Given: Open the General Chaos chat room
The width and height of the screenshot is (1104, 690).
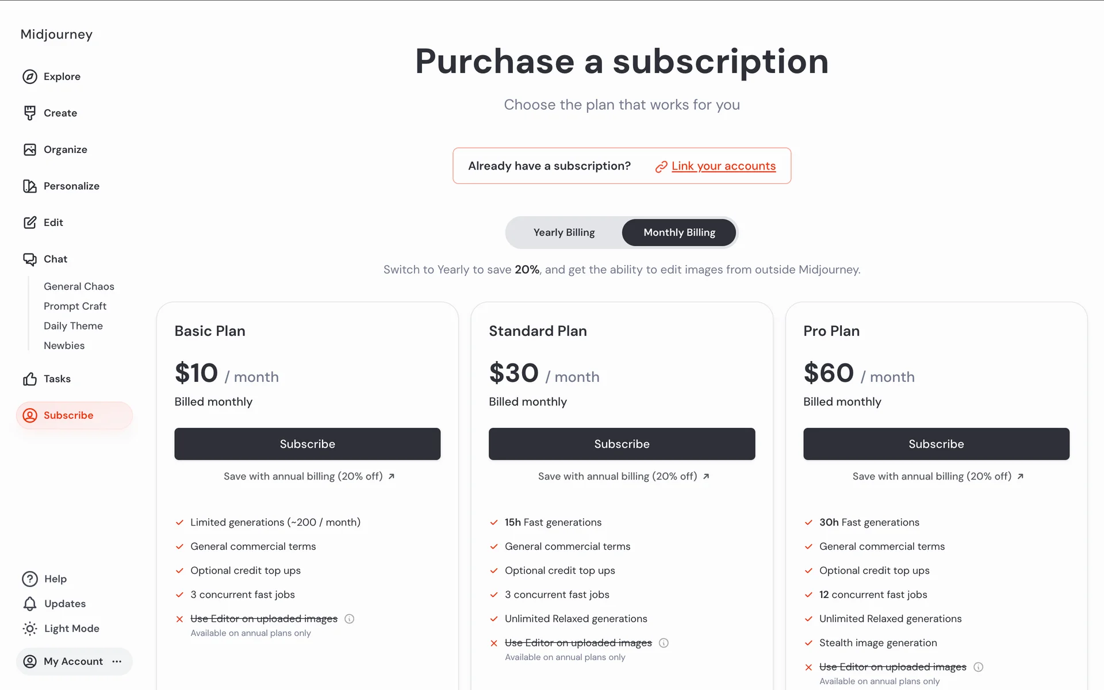Looking at the screenshot, I should click(x=79, y=286).
